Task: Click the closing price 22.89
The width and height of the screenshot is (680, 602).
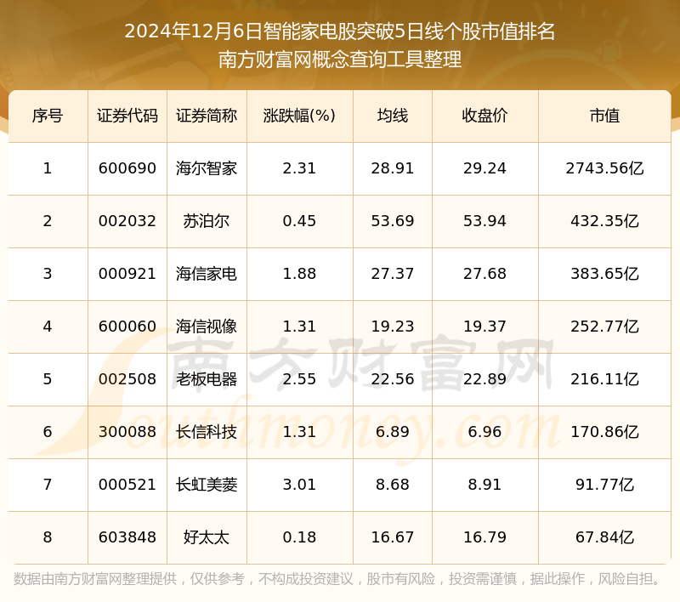Action: coord(484,379)
